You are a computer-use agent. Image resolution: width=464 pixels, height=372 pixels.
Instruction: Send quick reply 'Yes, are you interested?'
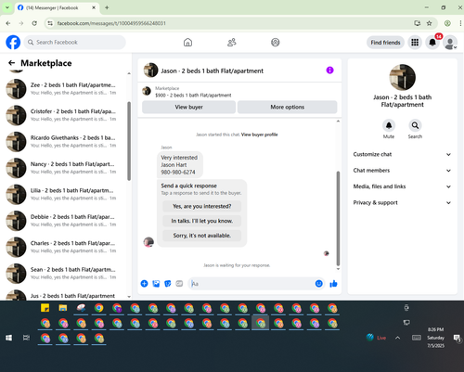point(201,206)
